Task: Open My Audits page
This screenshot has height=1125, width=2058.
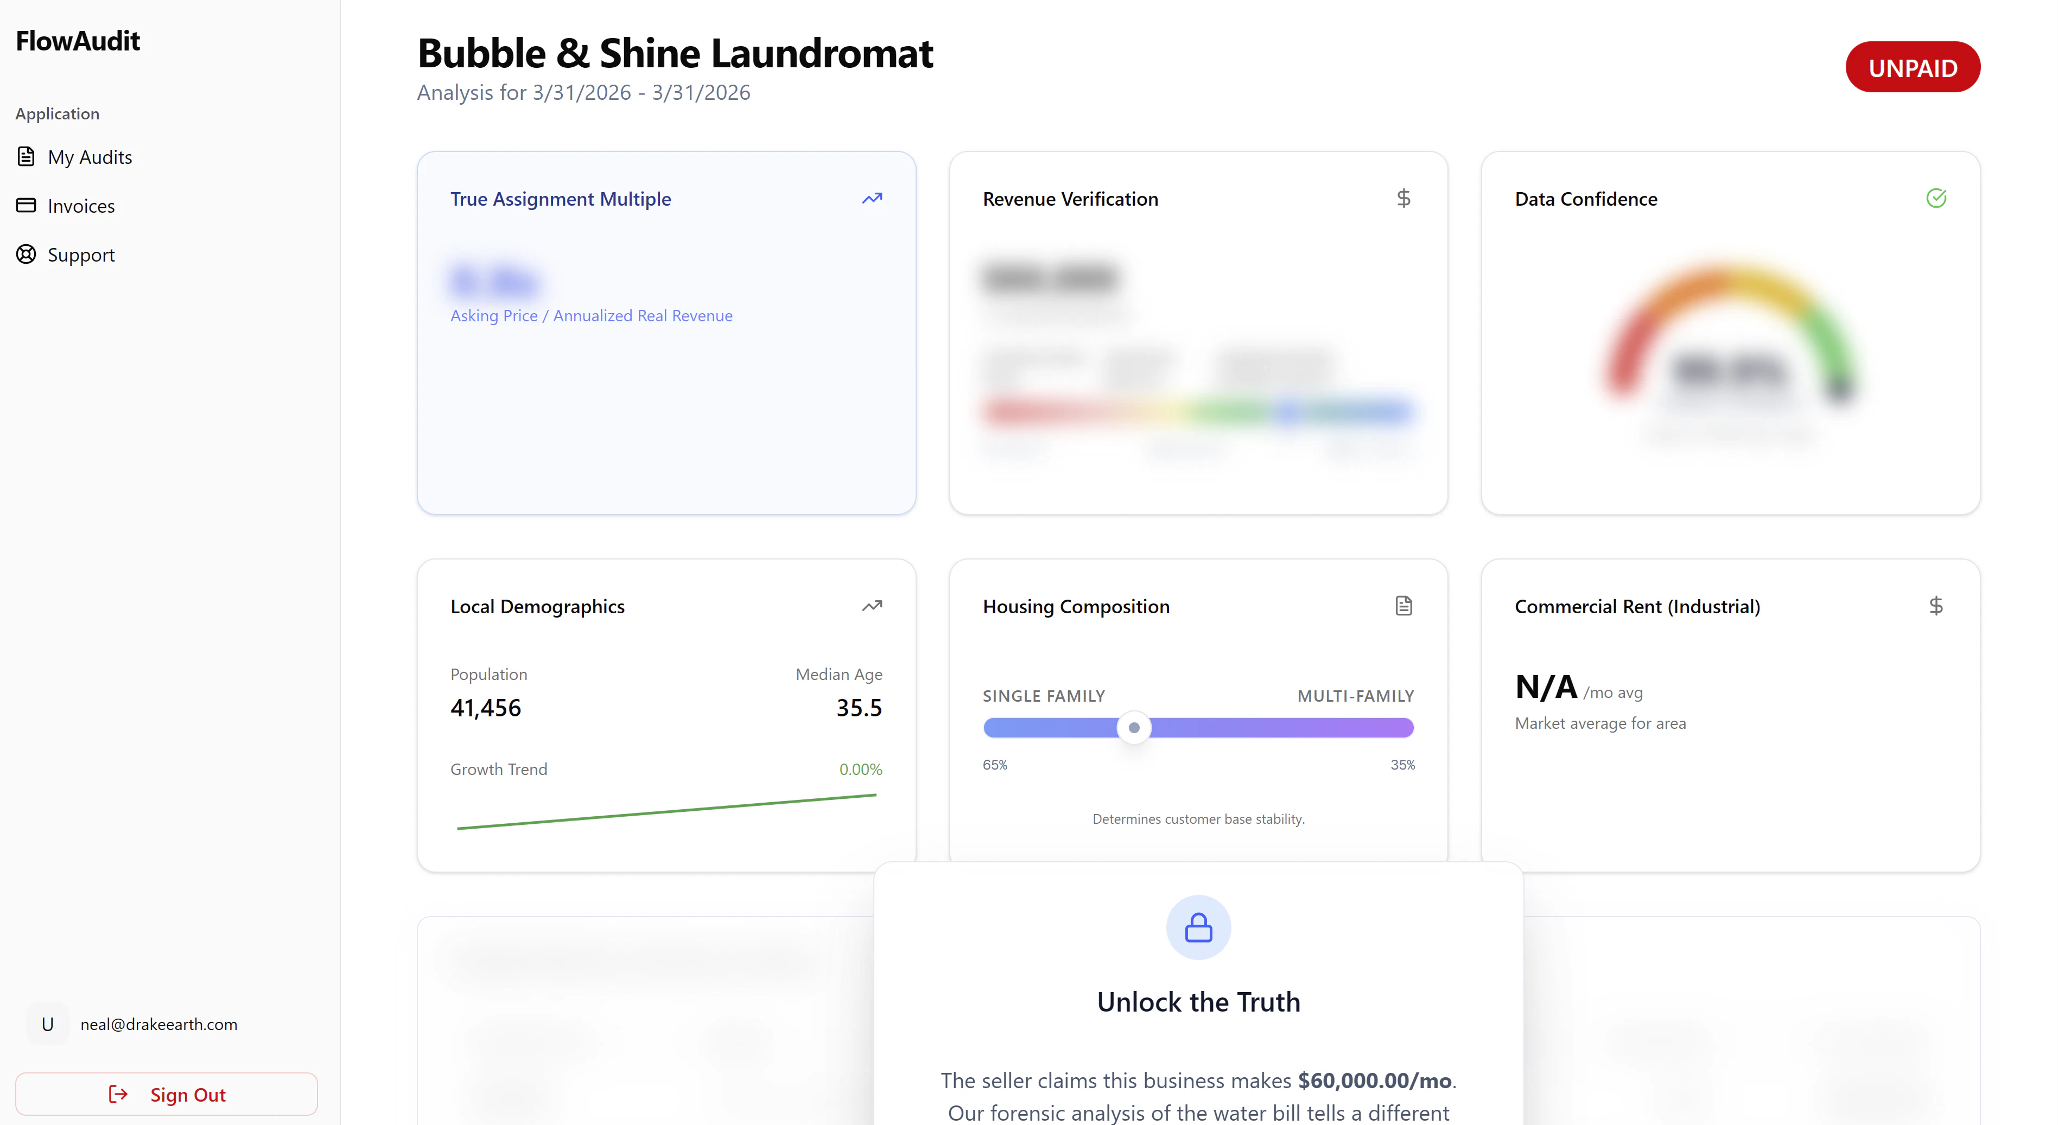Action: [x=90, y=157]
